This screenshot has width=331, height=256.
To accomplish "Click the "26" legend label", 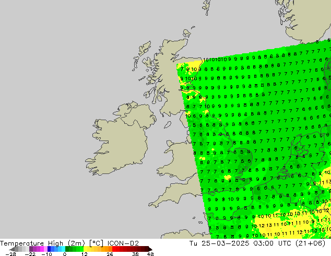I will 110,254.
